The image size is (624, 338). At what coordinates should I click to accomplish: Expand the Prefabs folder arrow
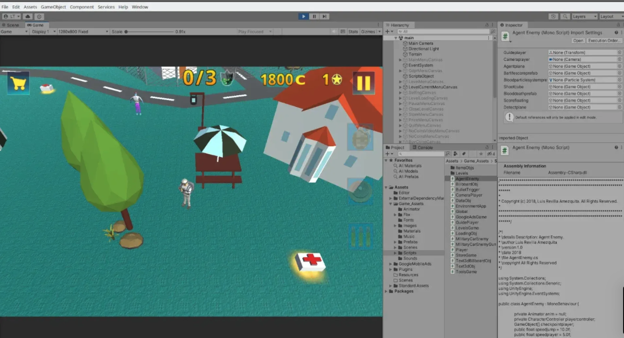(x=395, y=242)
